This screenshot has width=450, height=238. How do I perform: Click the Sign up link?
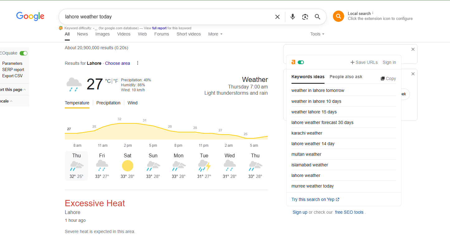tap(300, 212)
